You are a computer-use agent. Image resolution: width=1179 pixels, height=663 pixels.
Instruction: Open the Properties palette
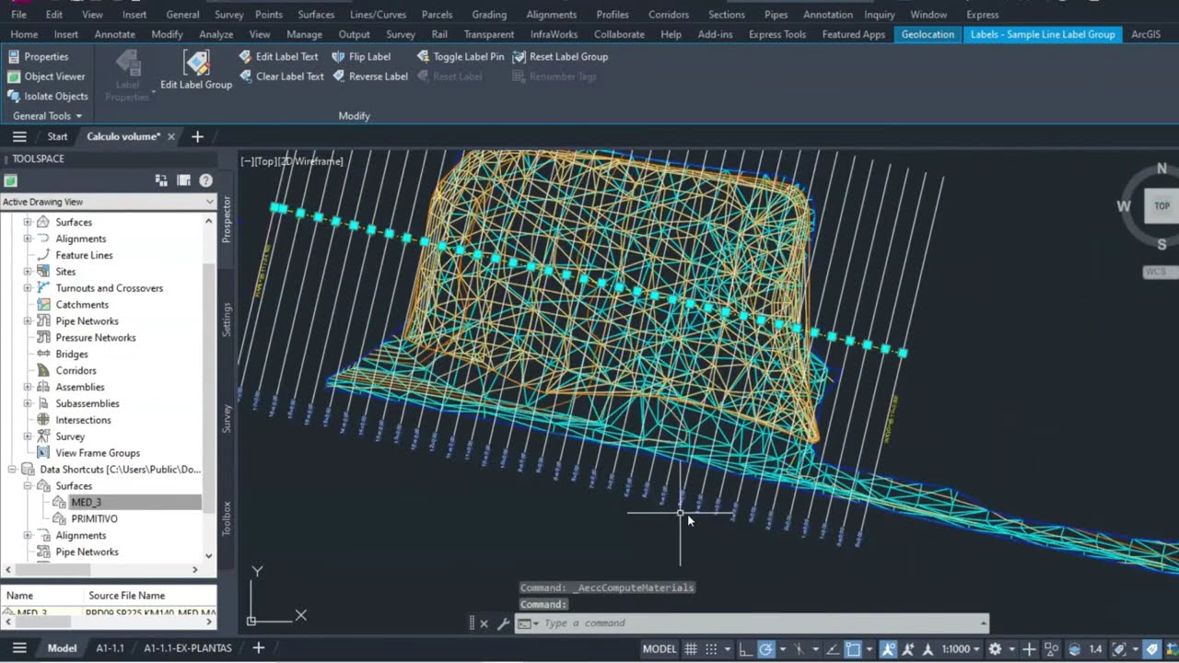point(38,56)
